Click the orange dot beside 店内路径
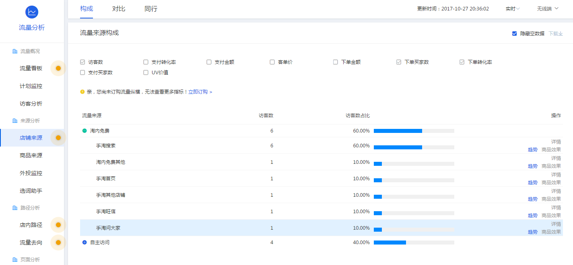The width and height of the screenshot is (573, 265). click(x=58, y=225)
